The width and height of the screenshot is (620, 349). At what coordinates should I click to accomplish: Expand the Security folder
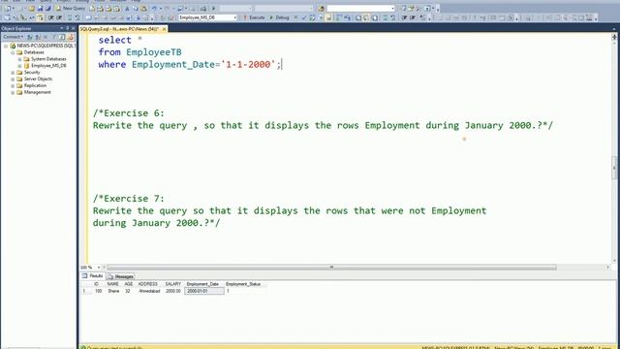[13, 73]
